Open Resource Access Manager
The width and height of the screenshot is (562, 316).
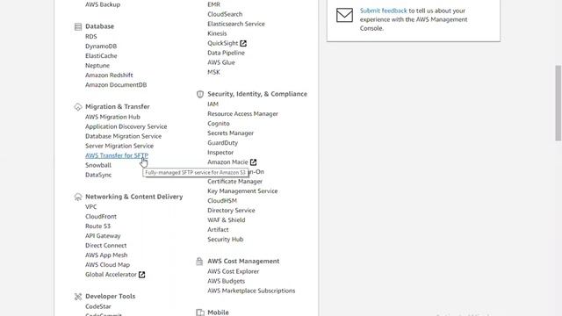pos(242,114)
